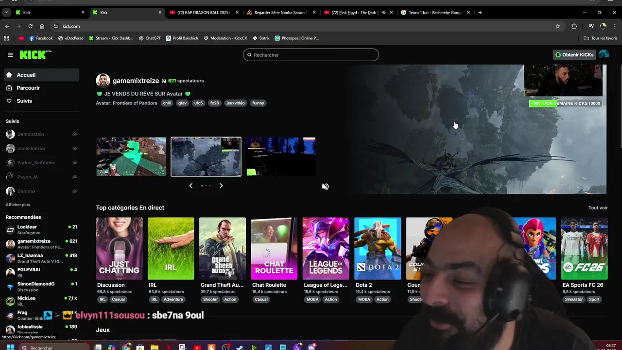
Task: Click the gtav tag
Action: [x=182, y=103]
